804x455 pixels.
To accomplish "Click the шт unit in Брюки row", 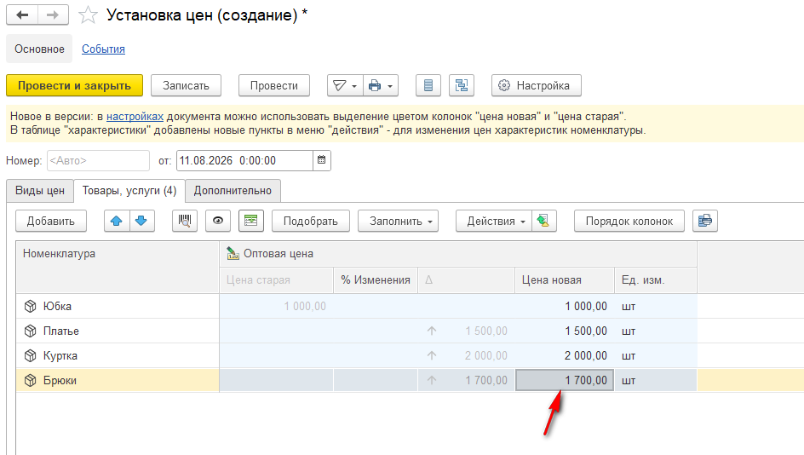I will pyautogui.click(x=629, y=381).
